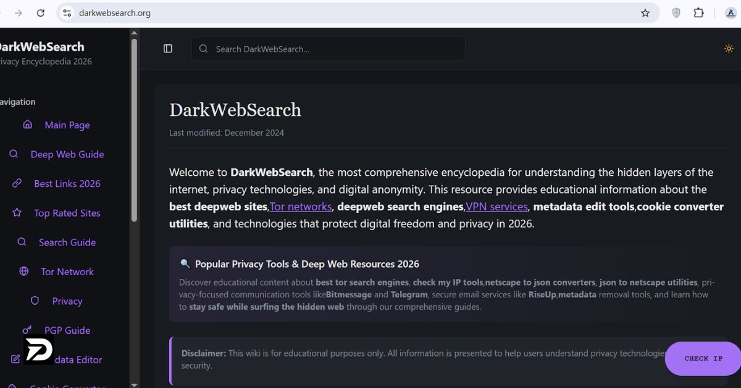Click the key icon beside PGP Guide
This screenshot has width=741, height=388.
click(x=27, y=330)
